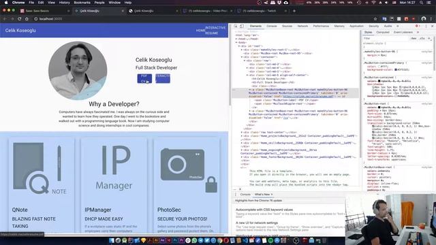Image resolution: width=436 pixels, height=245 pixels.
Task: Expand the col-md-4 div node
Action: tap(247, 68)
